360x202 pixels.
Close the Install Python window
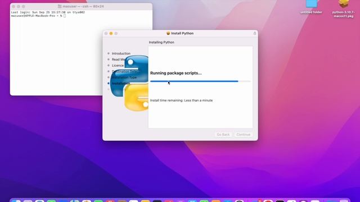click(x=106, y=34)
